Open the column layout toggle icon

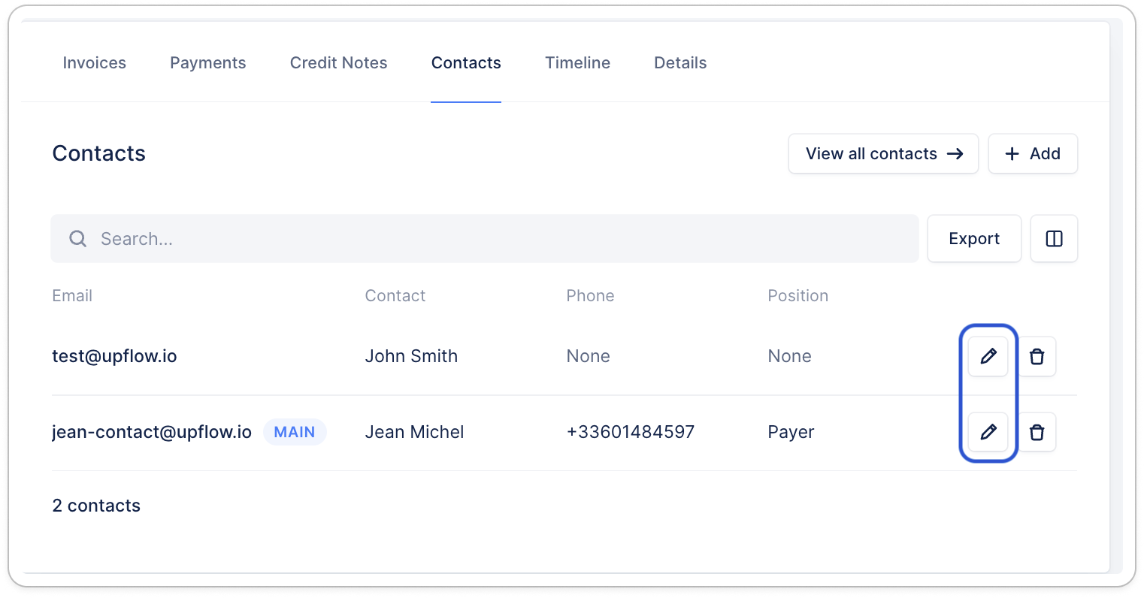click(1054, 239)
